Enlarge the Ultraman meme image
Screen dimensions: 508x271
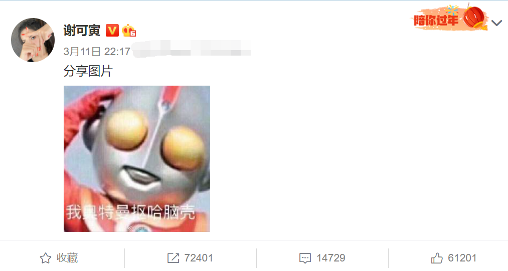[x=137, y=159]
